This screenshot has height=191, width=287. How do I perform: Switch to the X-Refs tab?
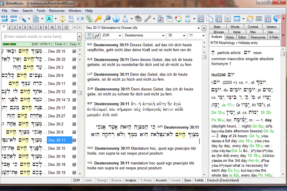(x=274, y=37)
